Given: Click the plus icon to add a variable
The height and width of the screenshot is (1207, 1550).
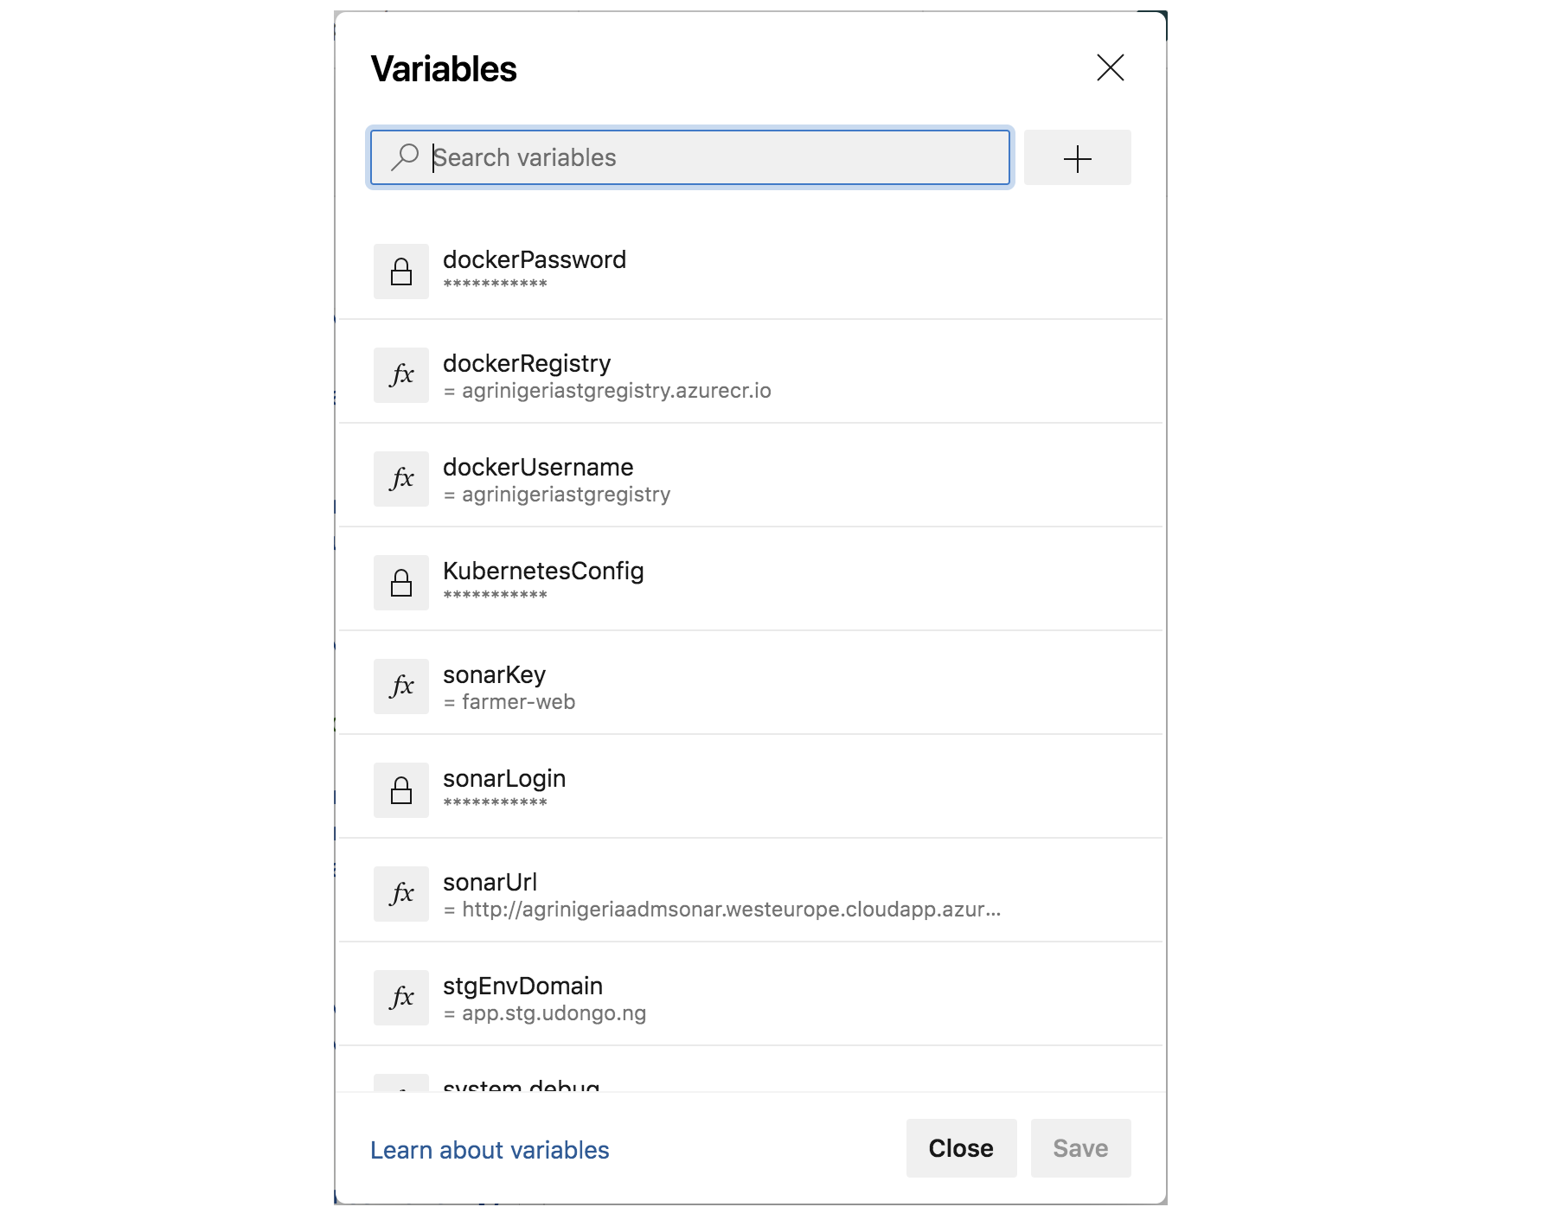Looking at the screenshot, I should point(1078,156).
